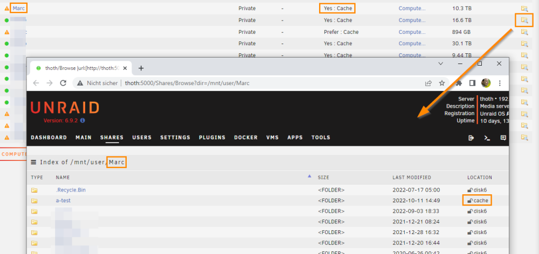
Task: Click the hamburger icon before Index of
Action: [x=33, y=162]
